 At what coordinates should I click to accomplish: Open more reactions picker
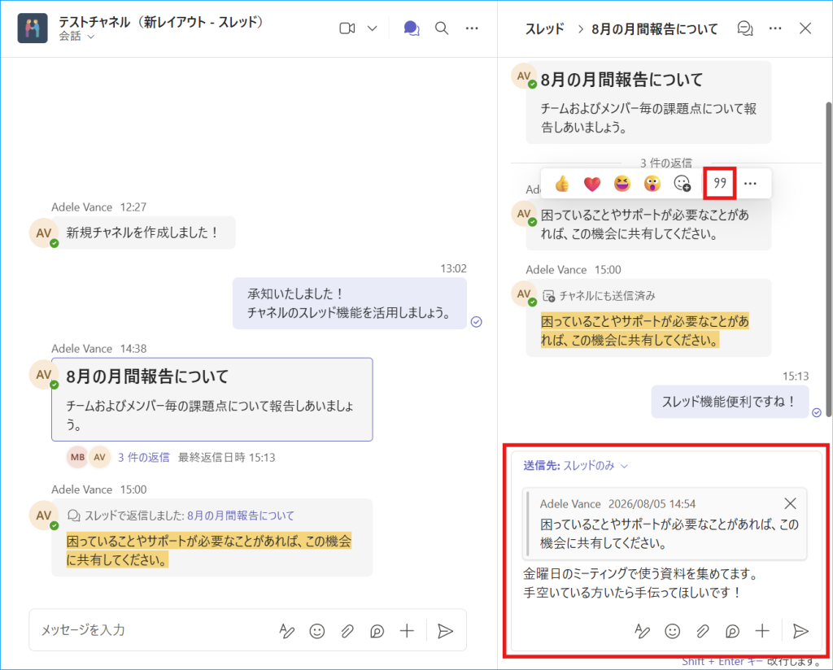pos(683,184)
